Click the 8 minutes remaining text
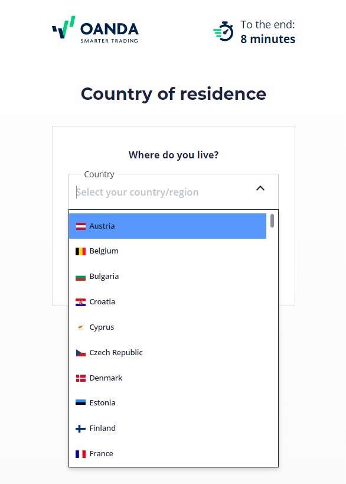 (x=267, y=39)
